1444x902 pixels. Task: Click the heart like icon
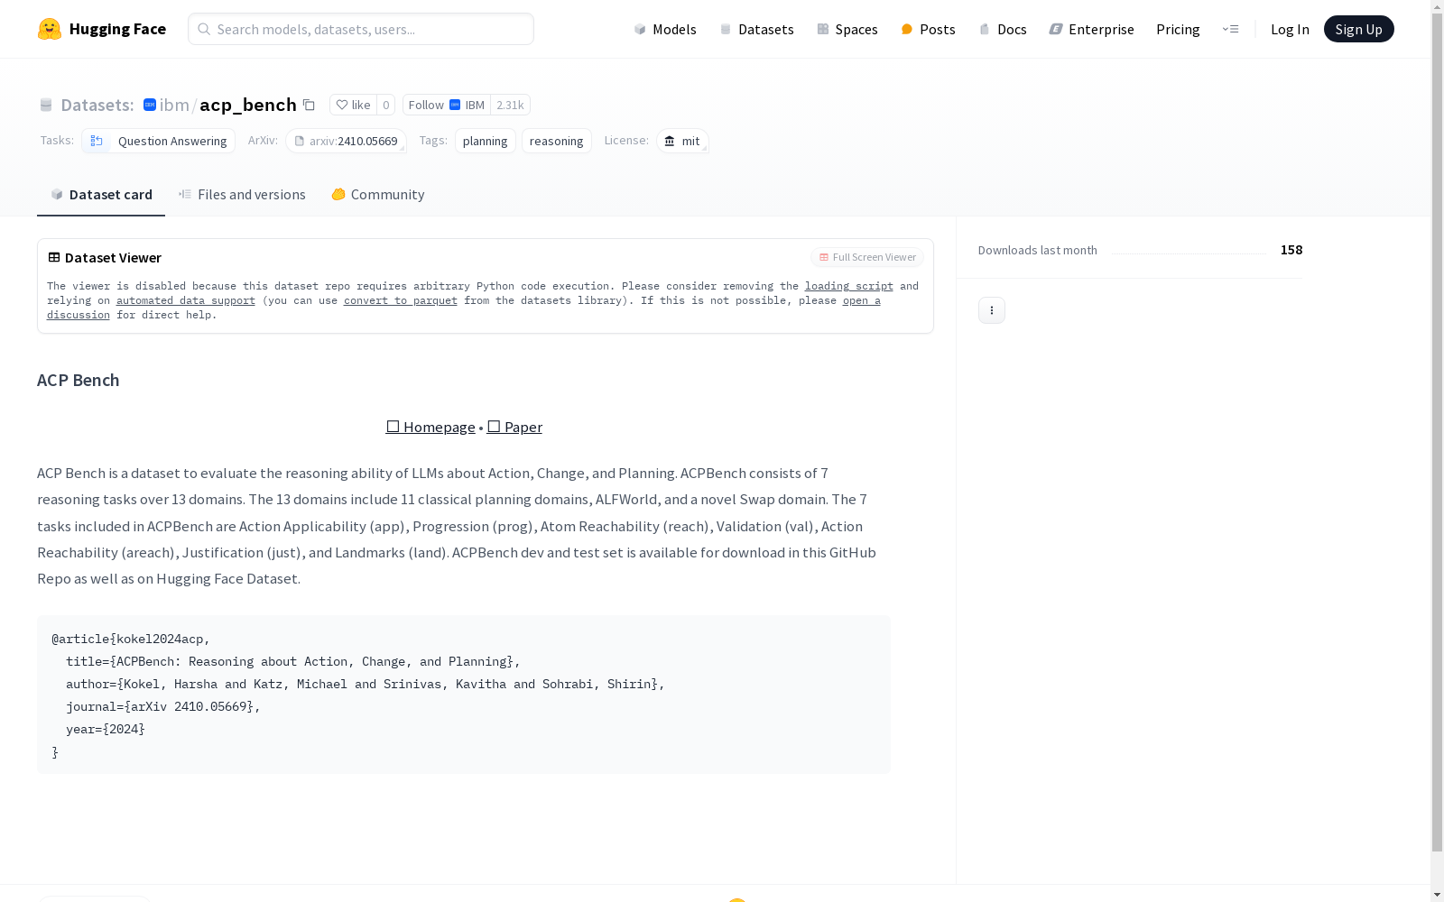(342, 105)
